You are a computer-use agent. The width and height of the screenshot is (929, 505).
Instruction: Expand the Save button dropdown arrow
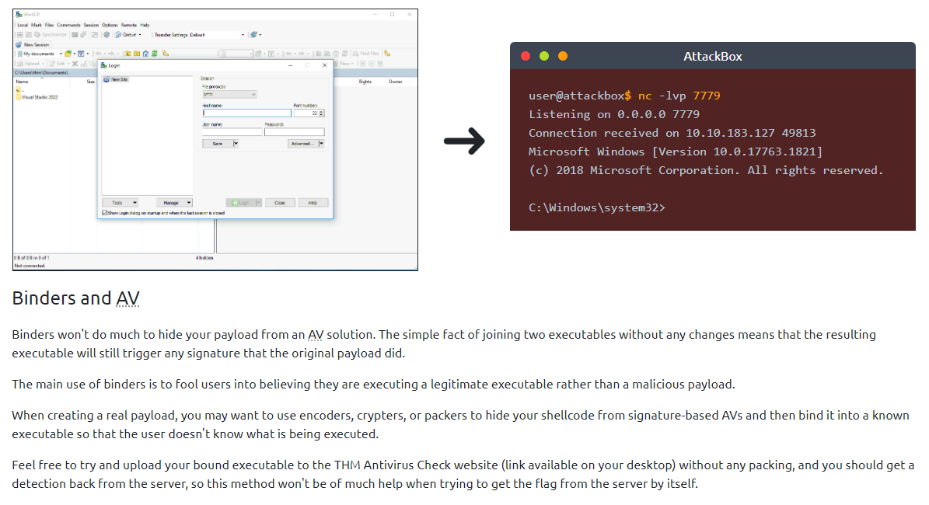pyautogui.click(x=236, y=144)
